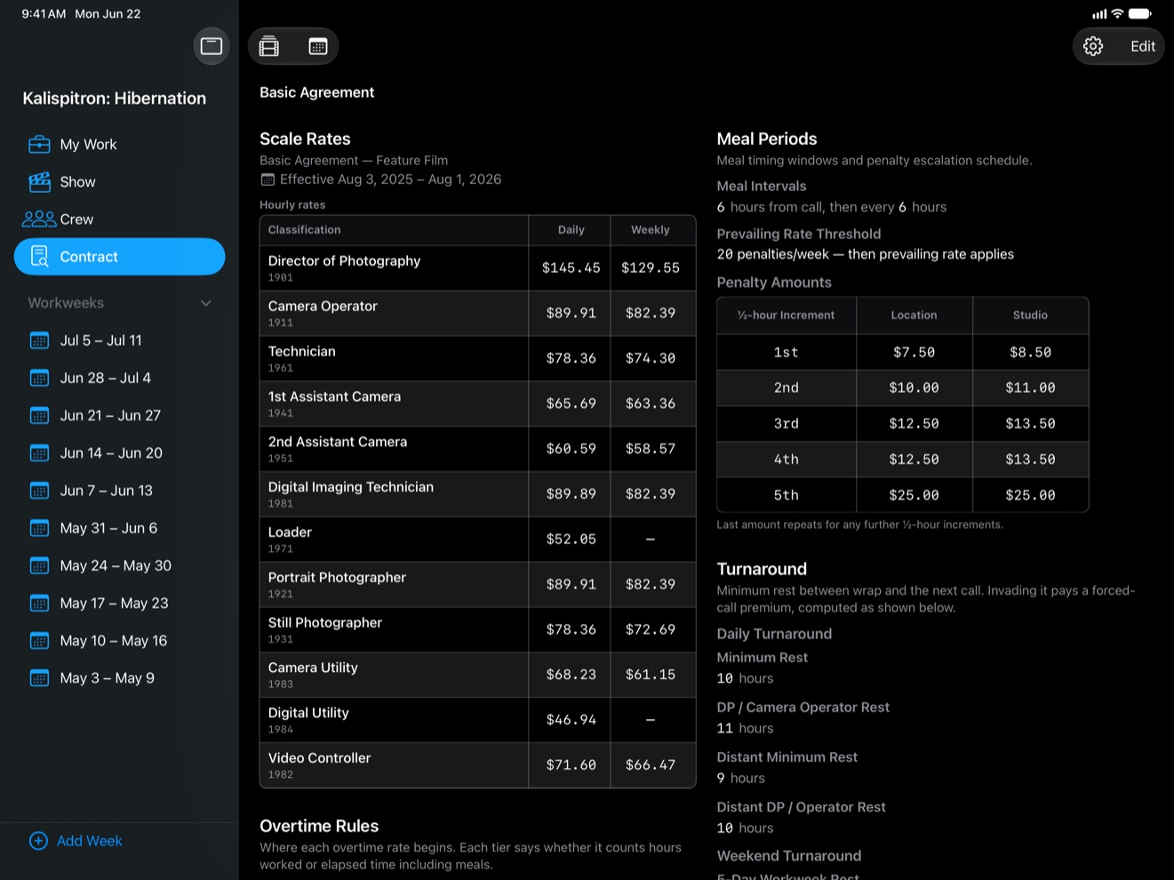This screenshot has height=880, width=1174.
Task: Open workweek May 31 – Jun 6
Action: [120, 528]
